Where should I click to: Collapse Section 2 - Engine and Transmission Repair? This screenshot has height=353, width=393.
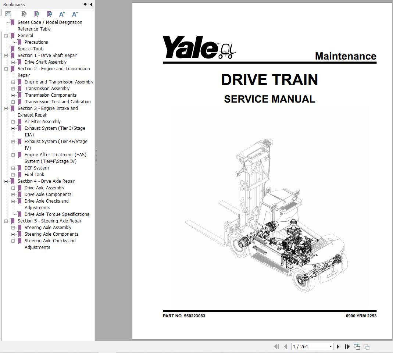point(6,69)
